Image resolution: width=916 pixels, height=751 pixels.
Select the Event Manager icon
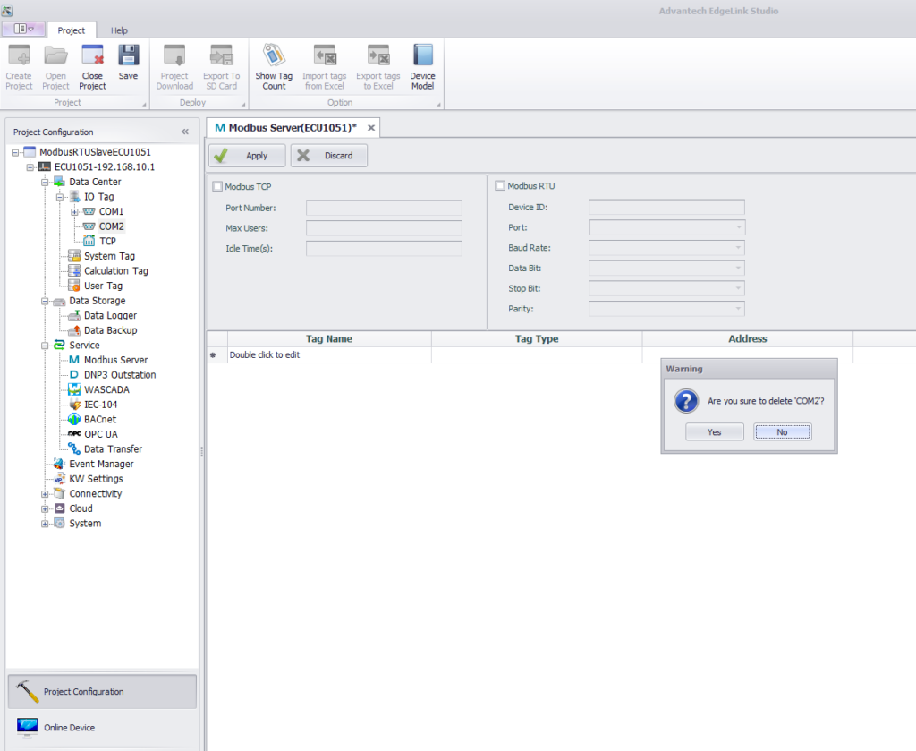pos(59,464)
